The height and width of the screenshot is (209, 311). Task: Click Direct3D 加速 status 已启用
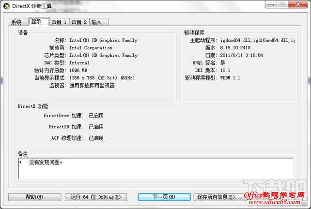click(x=96, y=127)
